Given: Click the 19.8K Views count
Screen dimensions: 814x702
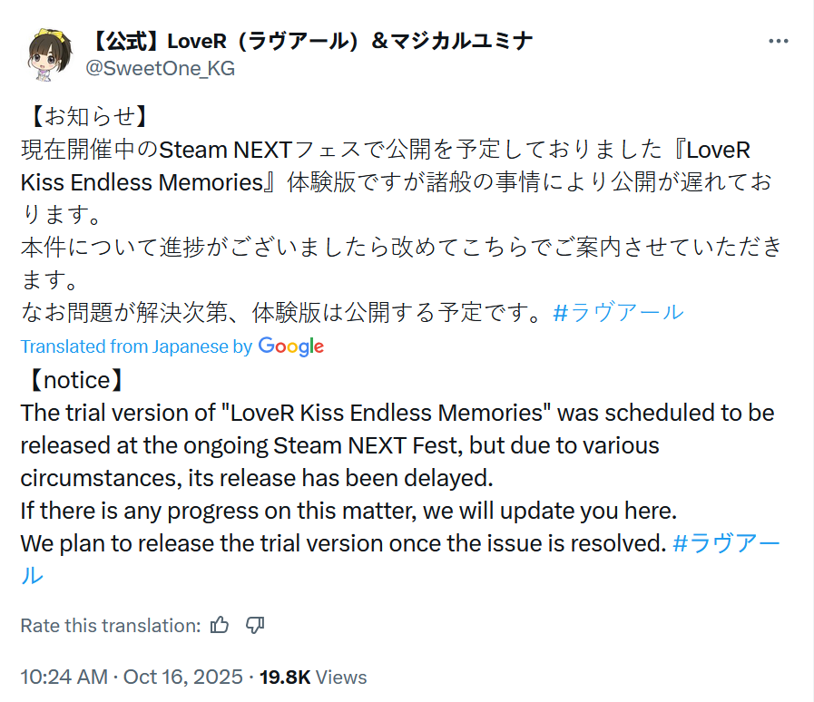Looking at the screenshot, I should click(313, 677).
